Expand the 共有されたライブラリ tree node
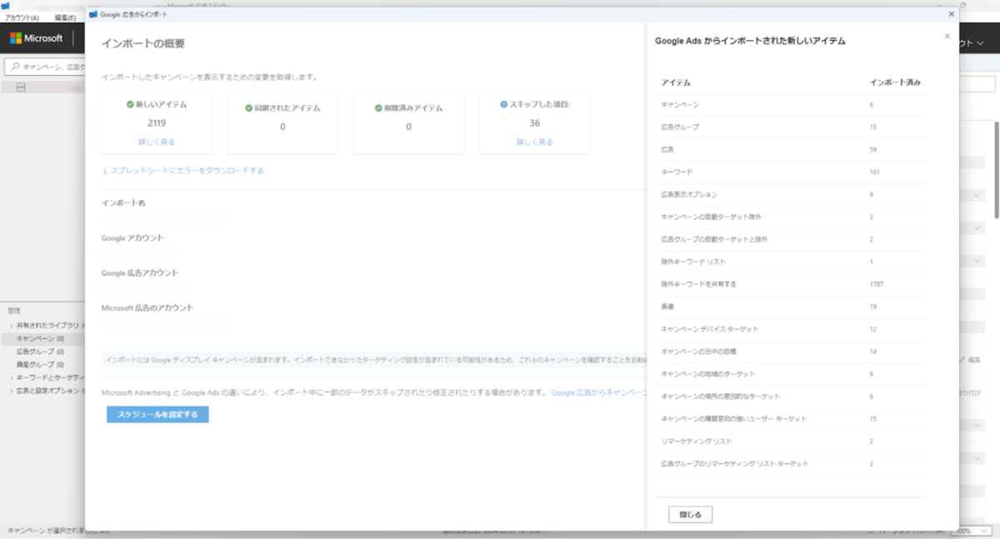This screenshot has height=539, width=1000. (11, 325)
